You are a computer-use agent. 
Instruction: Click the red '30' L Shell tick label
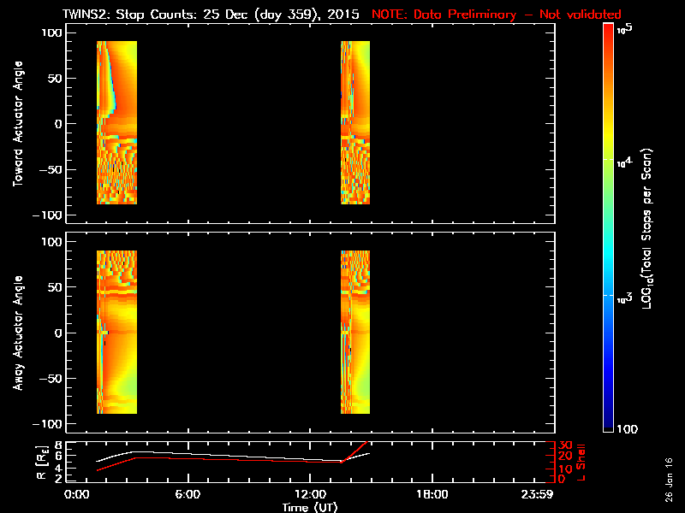[565, 445]
